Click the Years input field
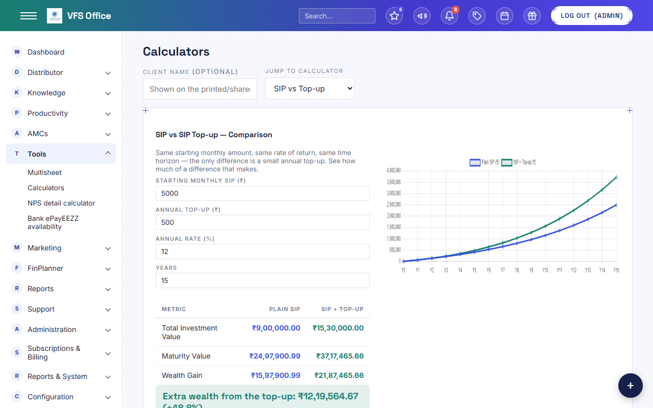The width and height of the screenshot is (653, 408). pyautogui.click(x=263, y=280)
